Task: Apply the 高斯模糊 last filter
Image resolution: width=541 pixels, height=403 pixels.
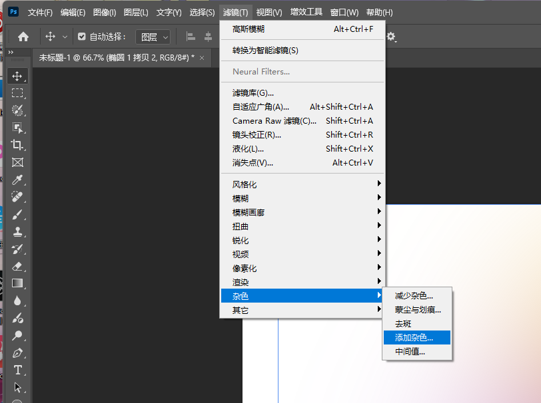Action: tap(302, 29)
